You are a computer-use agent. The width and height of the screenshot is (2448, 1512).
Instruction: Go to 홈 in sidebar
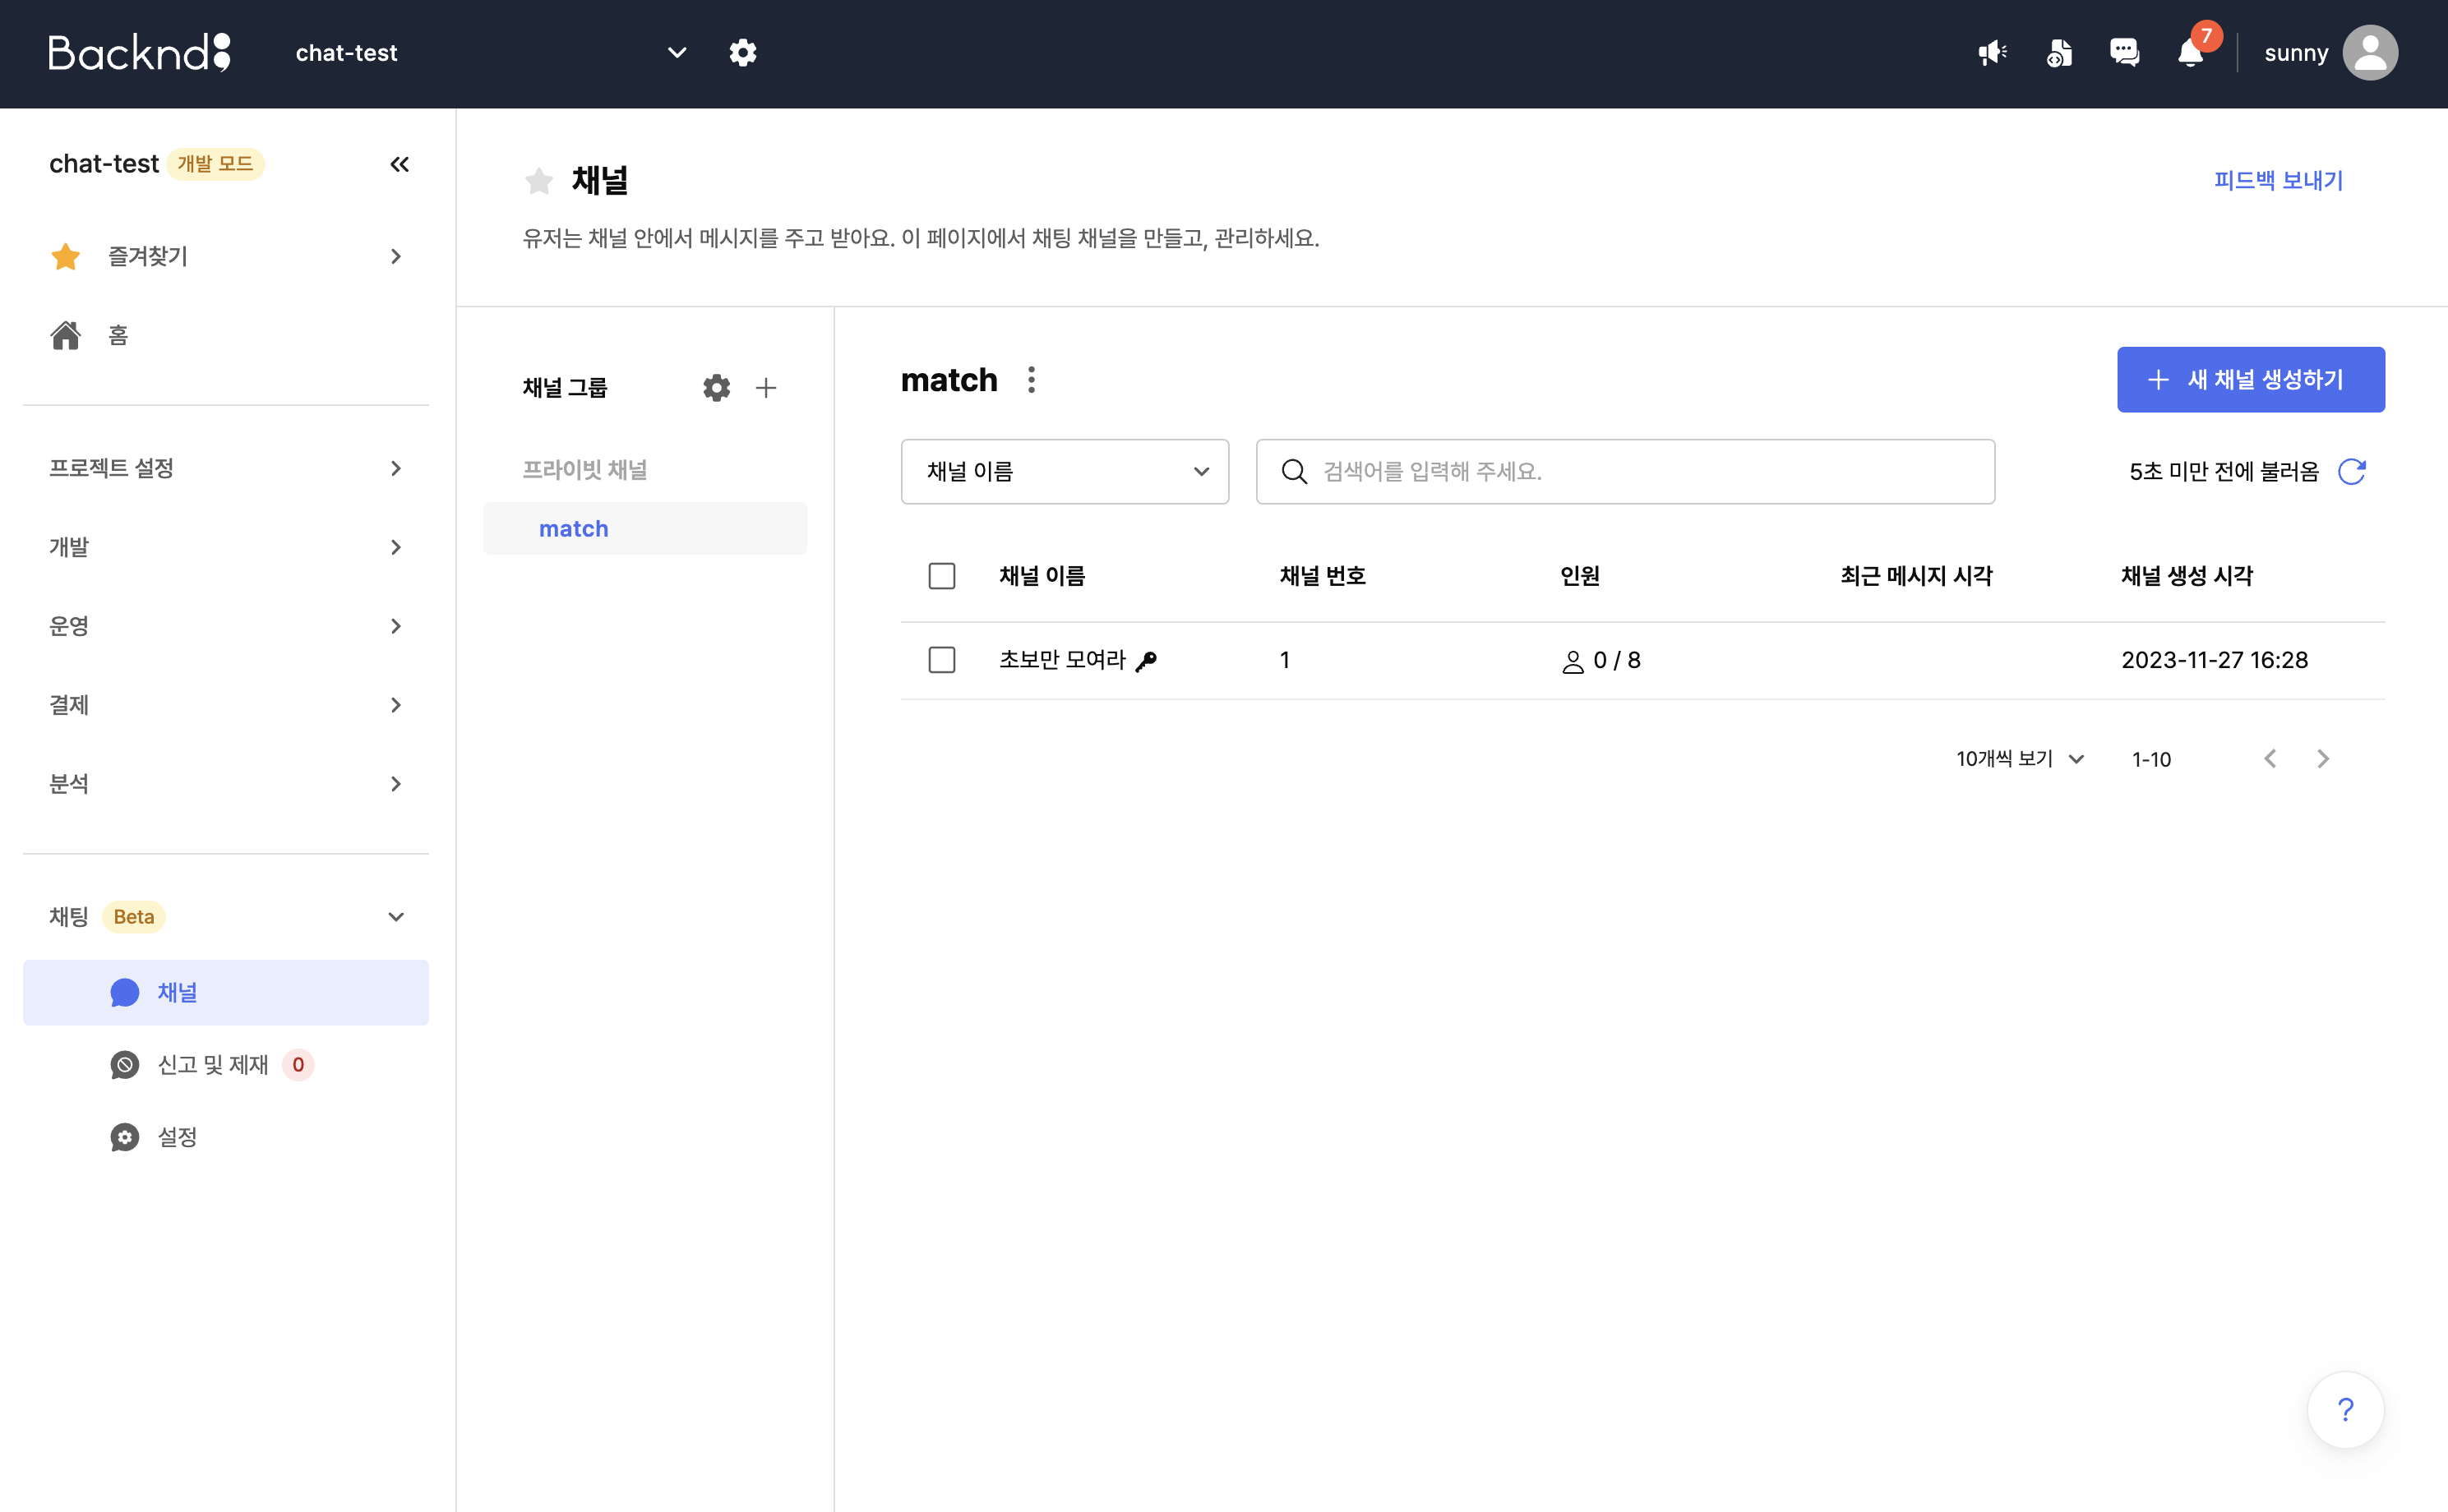tap(226, 335)
